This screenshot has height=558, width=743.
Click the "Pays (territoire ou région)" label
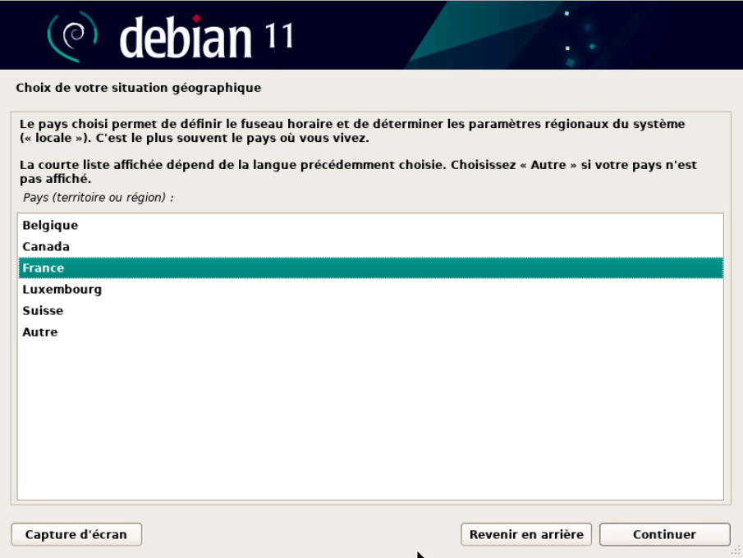point(99,198)
